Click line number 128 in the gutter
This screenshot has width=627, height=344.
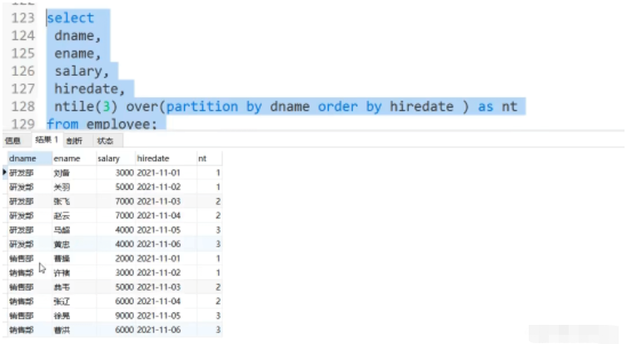coord(22,107)
